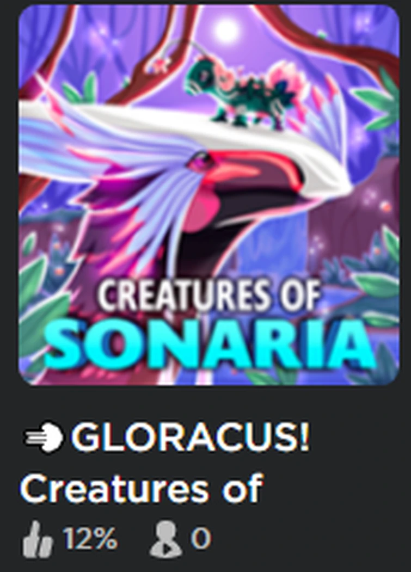Click the glowing moon in the thumbnail
The image size is (411, 572).
pyautogui.click(x=226, y=30)
